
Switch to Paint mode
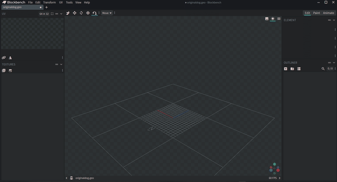(x=316, y=13)
